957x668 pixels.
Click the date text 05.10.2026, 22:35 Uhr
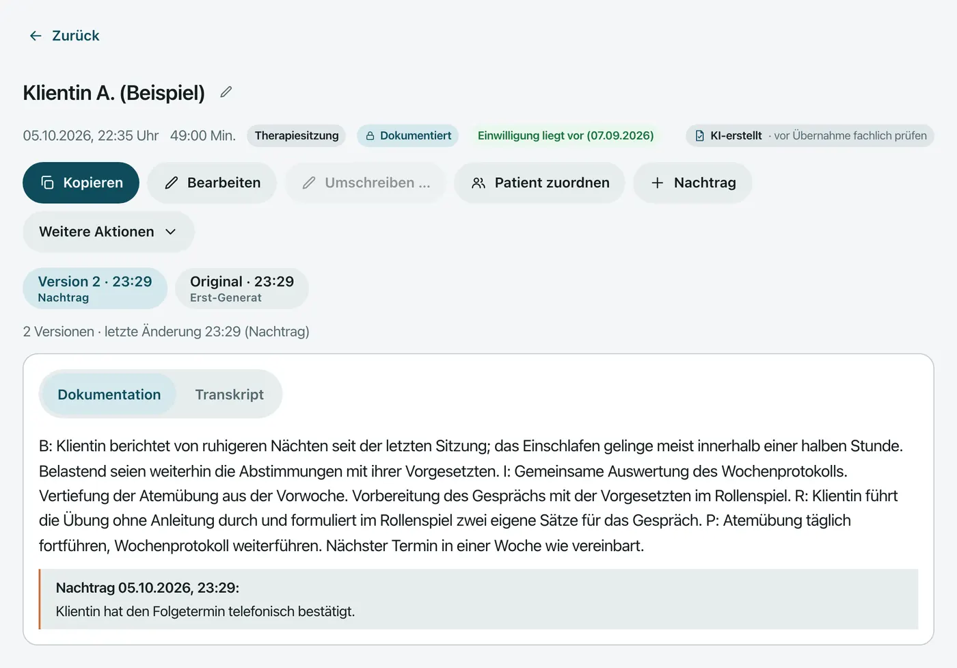[x=91, y=135]
